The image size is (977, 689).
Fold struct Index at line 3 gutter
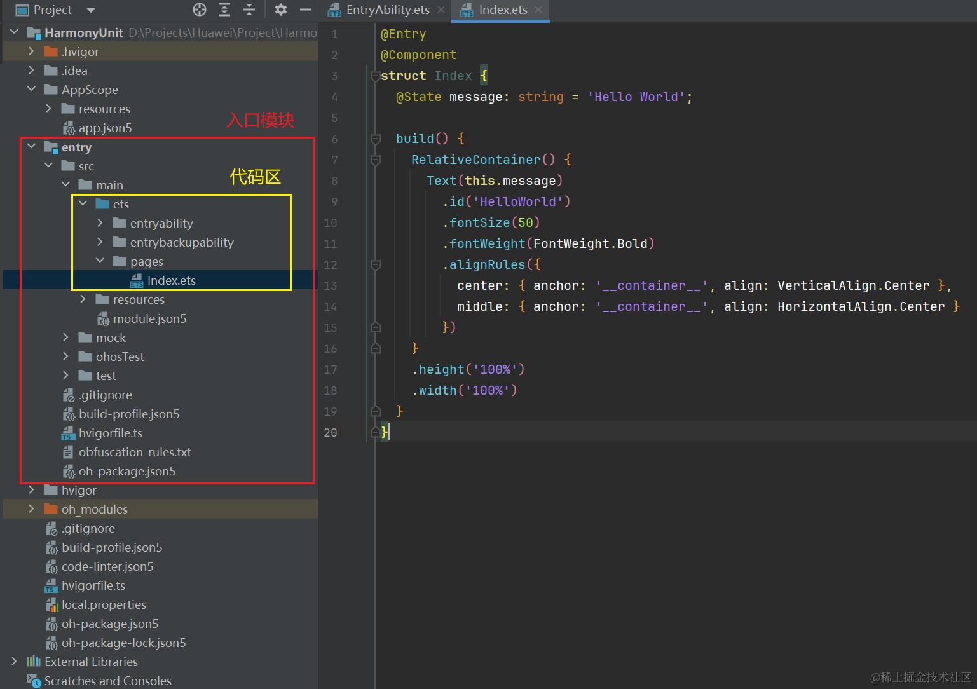(x=375, y=76)
